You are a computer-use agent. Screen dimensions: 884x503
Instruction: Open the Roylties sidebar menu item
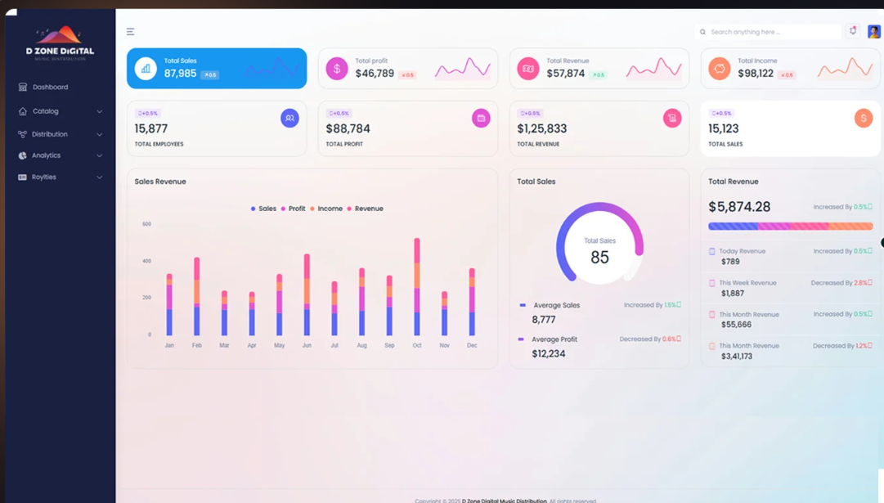click(44, 177)
